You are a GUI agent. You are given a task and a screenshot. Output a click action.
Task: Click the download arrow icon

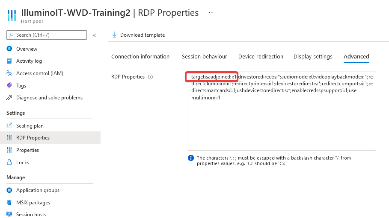pos(114,35)
